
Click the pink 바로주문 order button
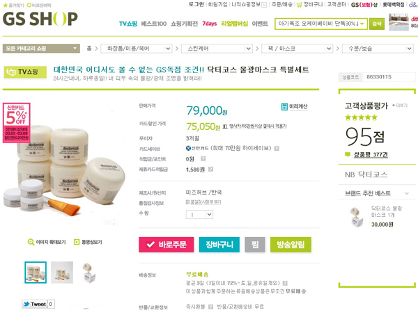point(167,245)
